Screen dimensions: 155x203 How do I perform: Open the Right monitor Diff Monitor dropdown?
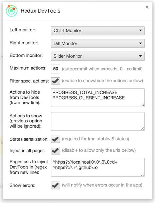97,43
